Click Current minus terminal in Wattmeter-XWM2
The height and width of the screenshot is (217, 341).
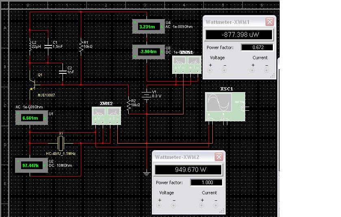216,205
